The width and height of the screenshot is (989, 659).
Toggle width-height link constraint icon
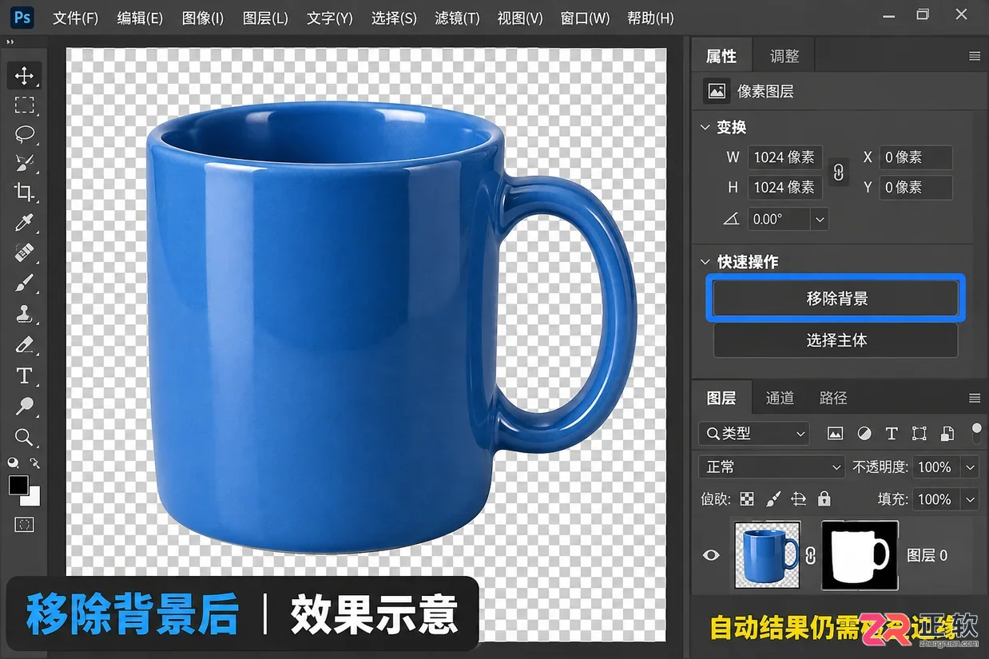tap(838, 172)
